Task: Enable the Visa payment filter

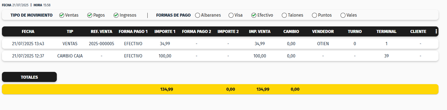Action: pyautogui.click(x=231, y=15)
